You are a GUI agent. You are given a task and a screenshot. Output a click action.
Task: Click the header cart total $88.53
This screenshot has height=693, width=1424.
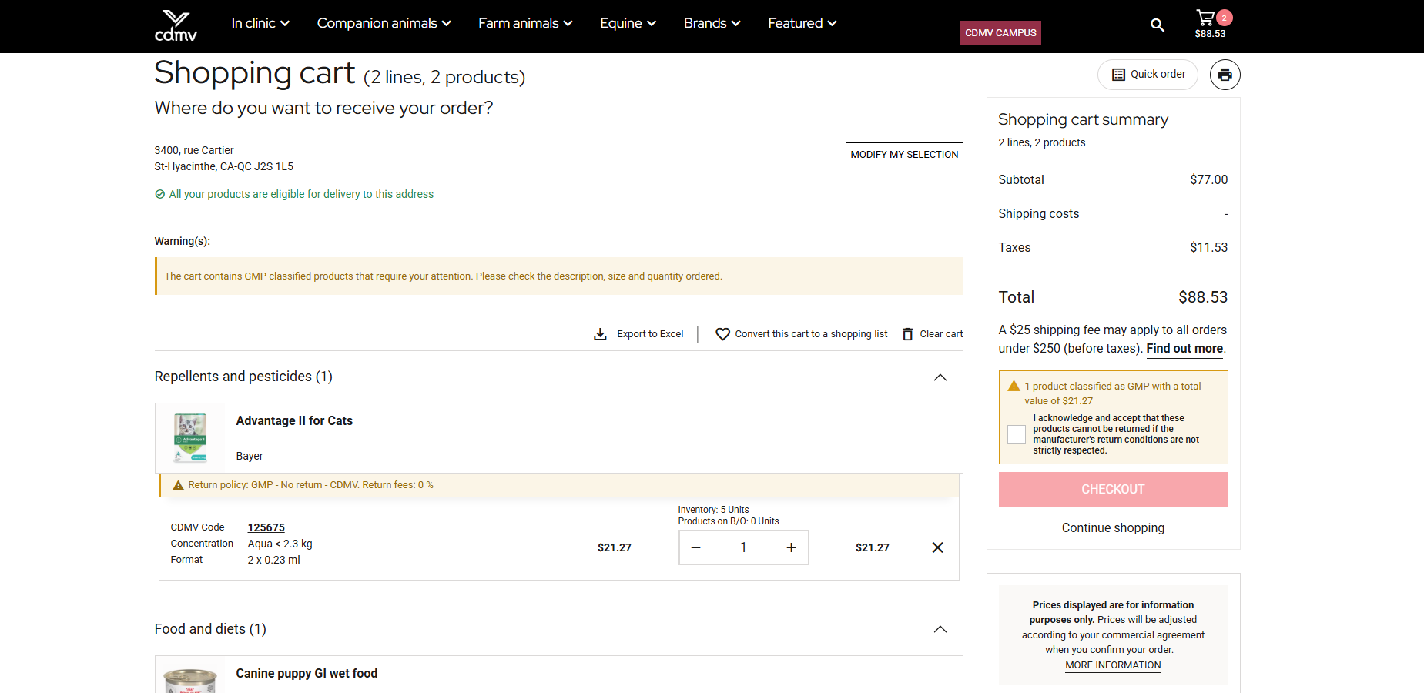(x=1210, y=34)
